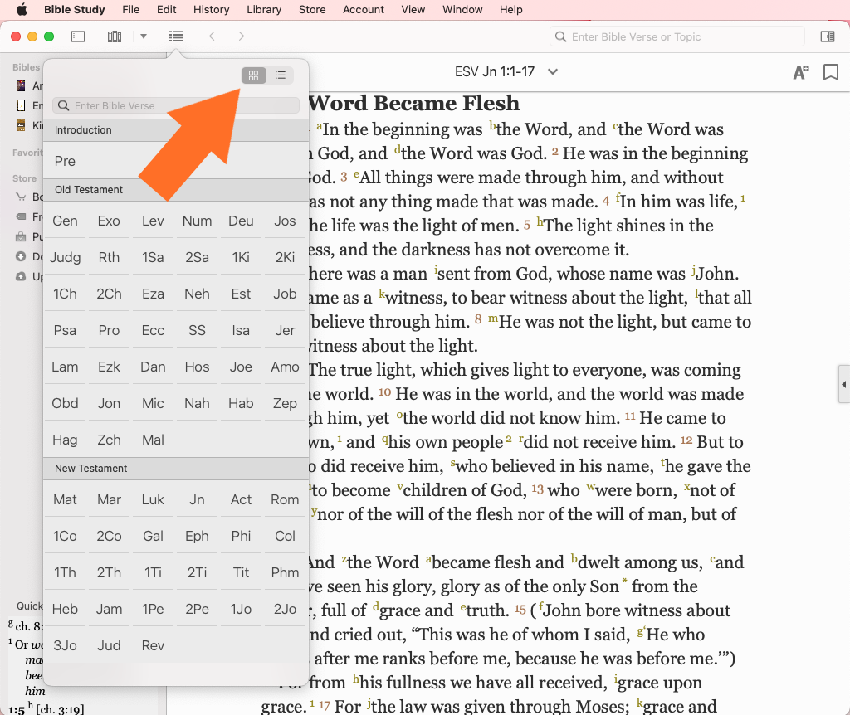
Task: Switch popover to list view
Action: coord(281,75)
